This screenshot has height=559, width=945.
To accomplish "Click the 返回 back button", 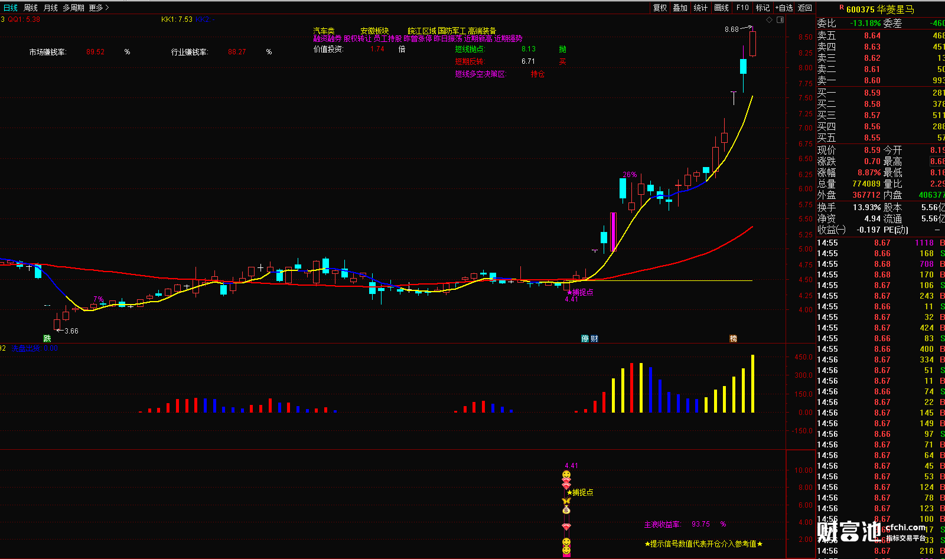I will pyautogui.click(x=805, y=8).
